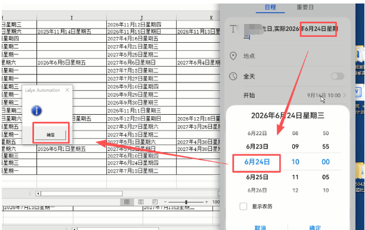The height and width of the screenshot is (230, 365).
Task: Click the blue info icon in the dialog
Action: click(x=36, y=111)
